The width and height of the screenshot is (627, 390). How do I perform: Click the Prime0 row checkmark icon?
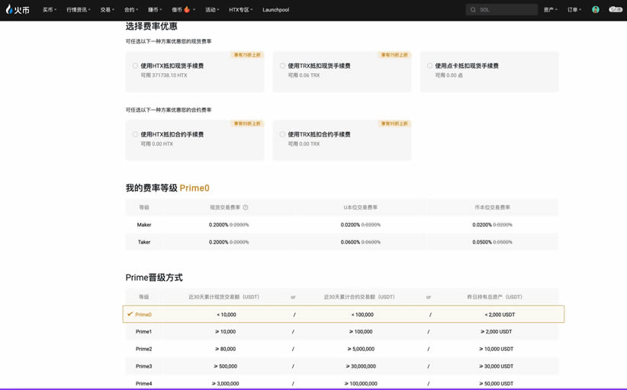[x=130, y=314]
